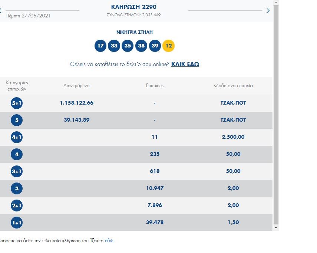Click the vertical scrollbar thumb

[x=275, y=111]
